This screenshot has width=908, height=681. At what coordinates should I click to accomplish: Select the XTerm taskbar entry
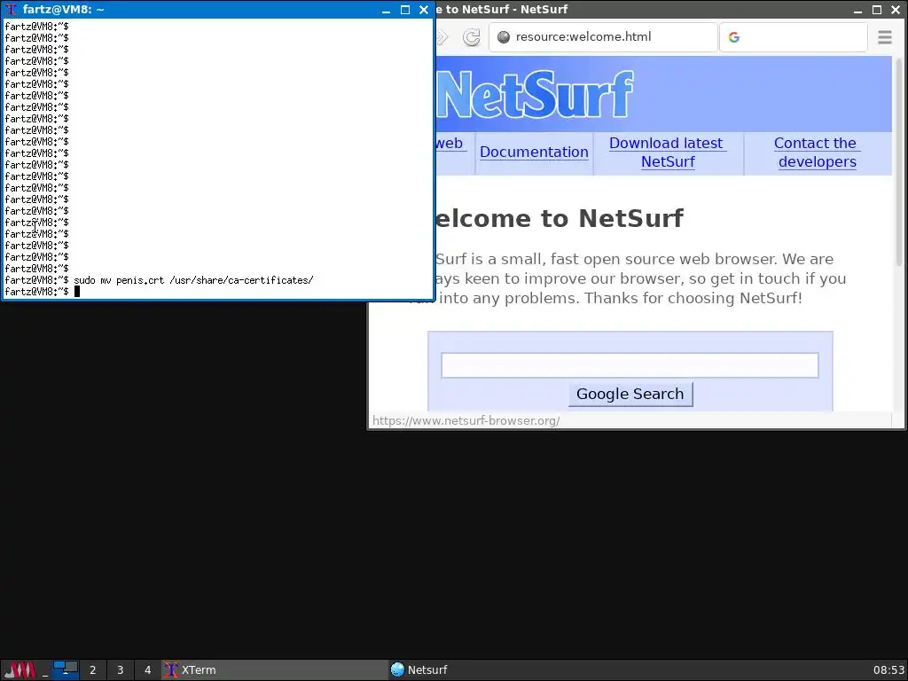tap(275, 670)
